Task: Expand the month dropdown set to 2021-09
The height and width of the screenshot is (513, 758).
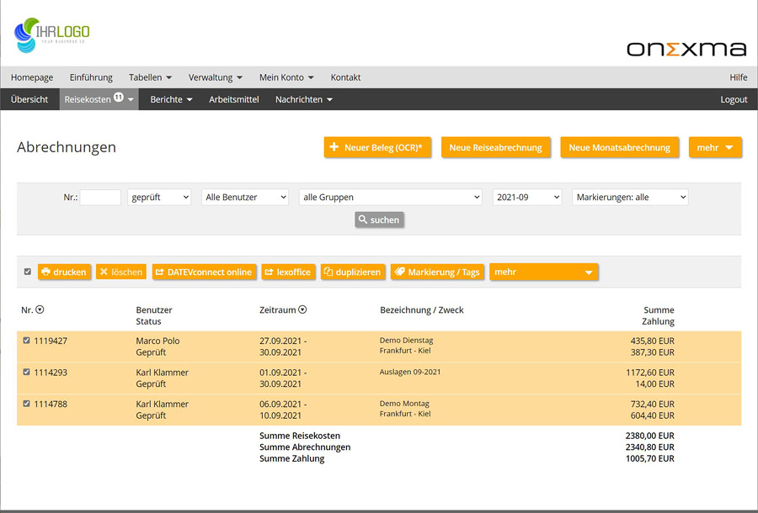Action: click(x=526, y=197)
